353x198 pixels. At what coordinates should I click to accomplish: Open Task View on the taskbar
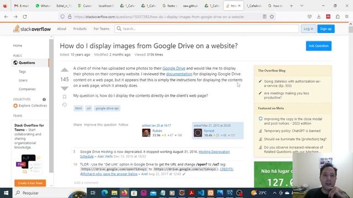tap(93, 193)
